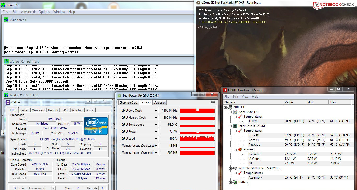This screenshot has width=357, height=190.
Task: Open the About tab in CPU-Z
Action: (x=90, y=110)
